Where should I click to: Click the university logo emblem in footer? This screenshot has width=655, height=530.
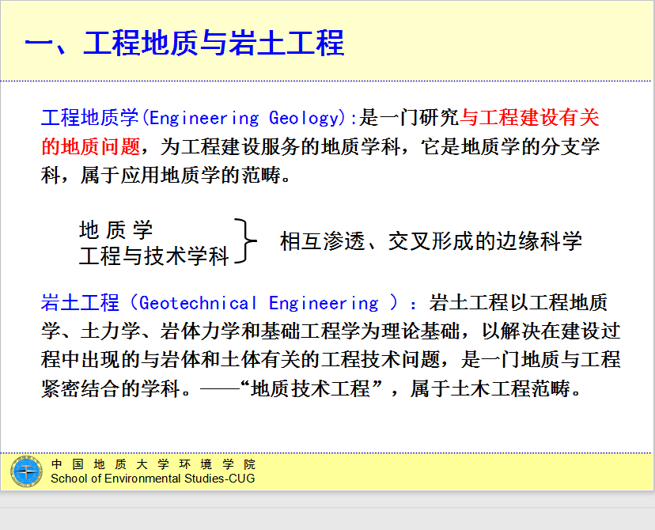(25, 471)
